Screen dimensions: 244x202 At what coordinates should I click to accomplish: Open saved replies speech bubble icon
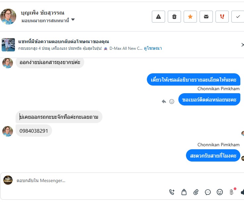click(208, 192)
